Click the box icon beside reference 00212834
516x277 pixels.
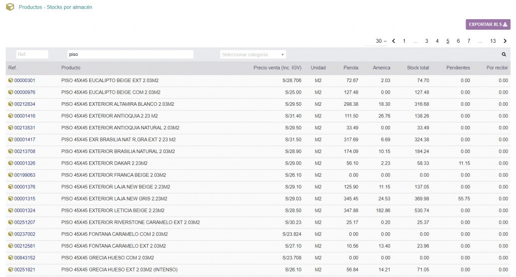pos(10,104)
